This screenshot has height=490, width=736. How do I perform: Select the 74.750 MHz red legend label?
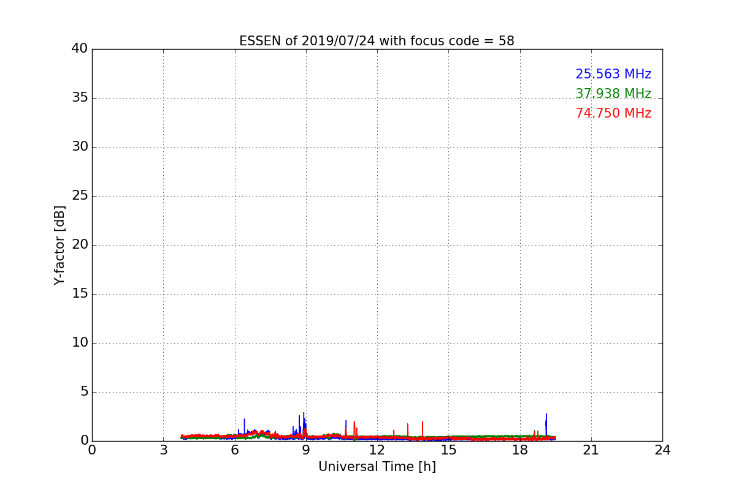coord(613,113)
